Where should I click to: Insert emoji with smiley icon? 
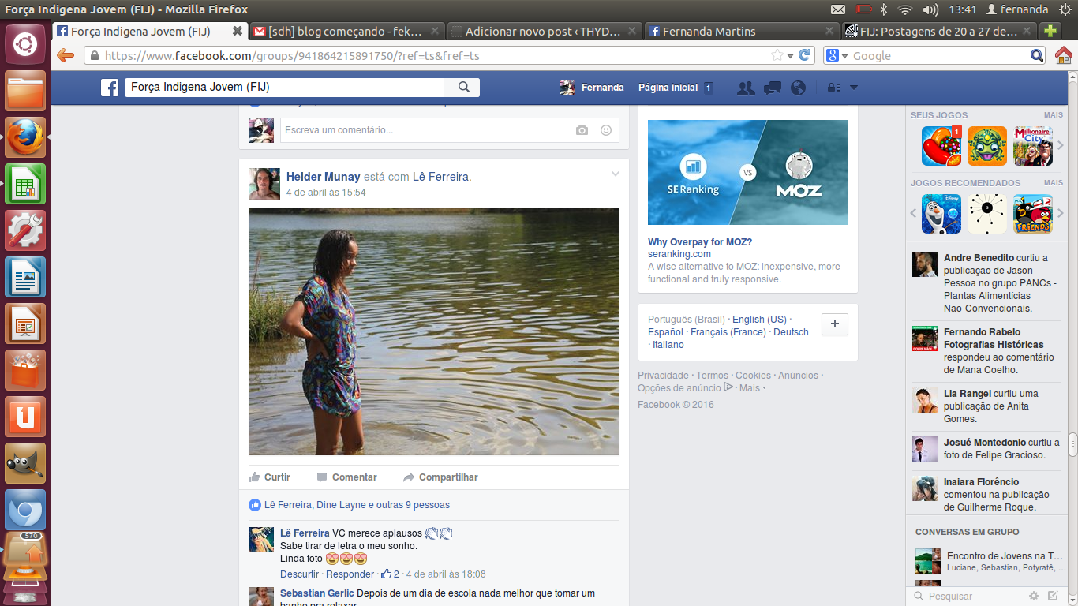606,130
